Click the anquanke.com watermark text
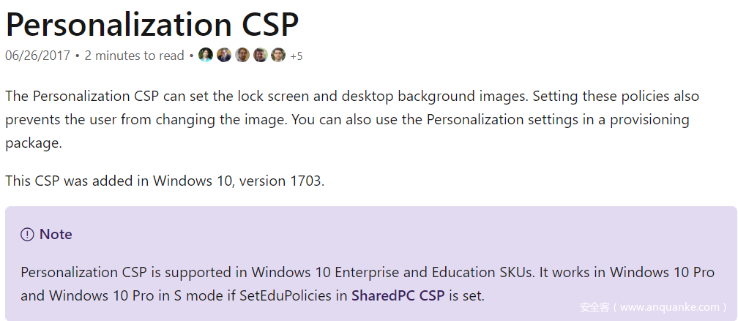Viewport: 738px width, 321px height. point(653,308)
